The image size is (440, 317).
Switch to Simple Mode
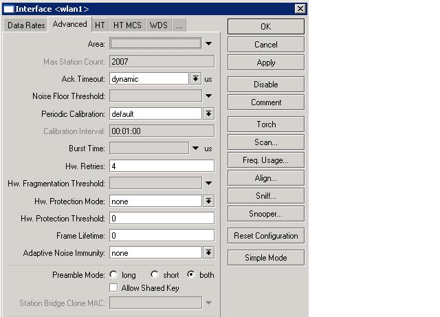click(x=266, y=257)
